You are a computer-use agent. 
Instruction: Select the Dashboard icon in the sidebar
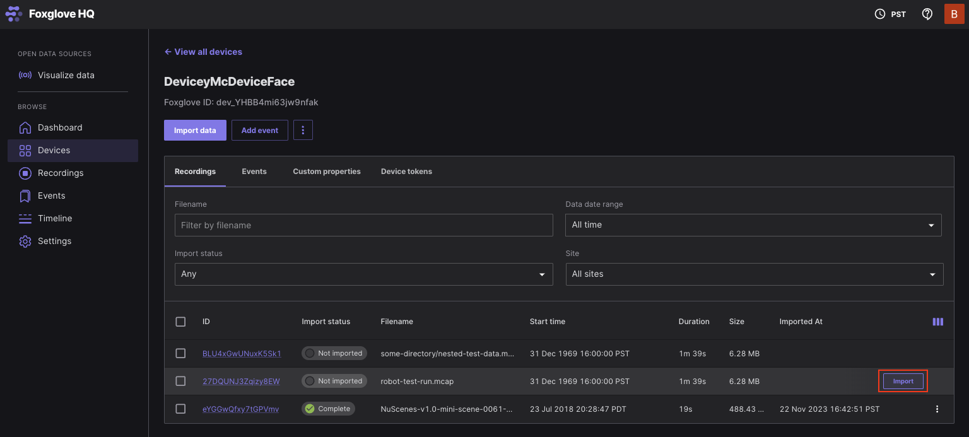click(x=25, y=127)
